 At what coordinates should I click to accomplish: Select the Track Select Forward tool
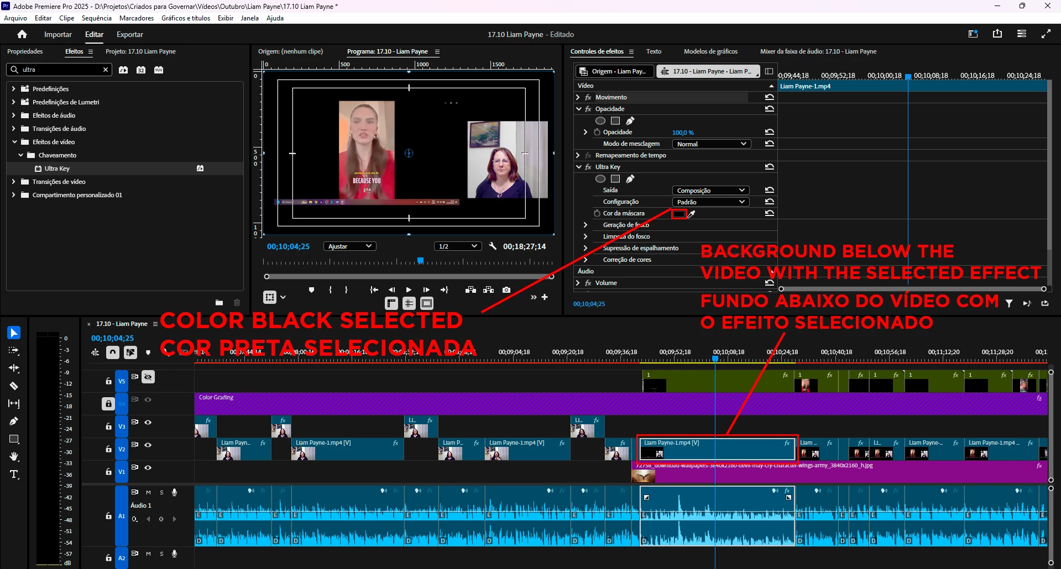14,350
